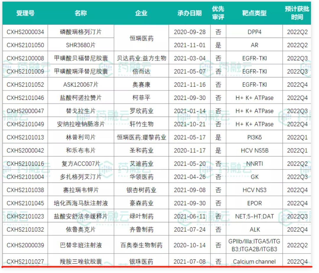The height and width of the screenshot is (273, 319).
Task: Click the 企业 column header
Action: point(141,13)
